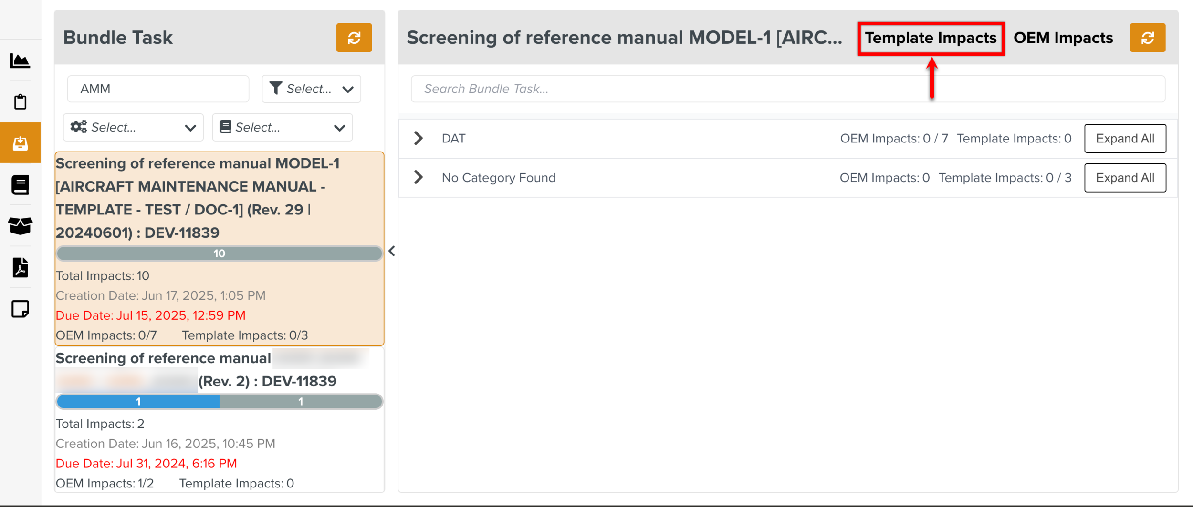
Task: Select the highlighted inbox tray sidebar icon
Action: tap(20, 143)
